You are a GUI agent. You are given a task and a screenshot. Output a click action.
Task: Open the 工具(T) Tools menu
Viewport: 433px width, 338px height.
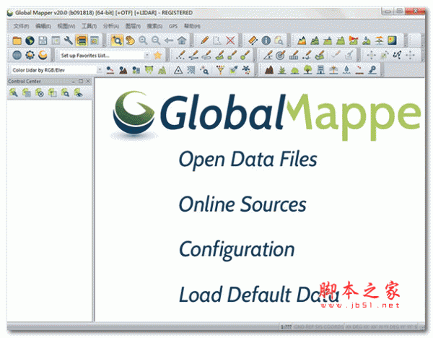pos(89,26)
